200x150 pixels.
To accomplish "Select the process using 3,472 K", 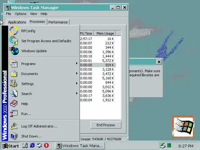I will 98,74.
